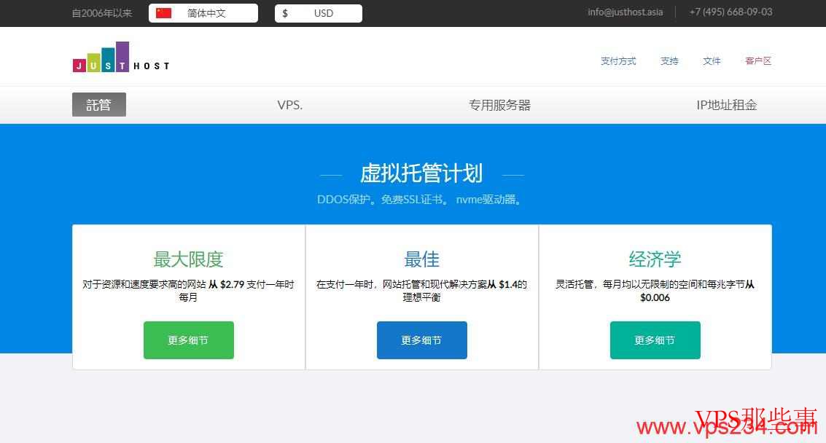
Task: Open the 支持 link
Action: [669, 61]
